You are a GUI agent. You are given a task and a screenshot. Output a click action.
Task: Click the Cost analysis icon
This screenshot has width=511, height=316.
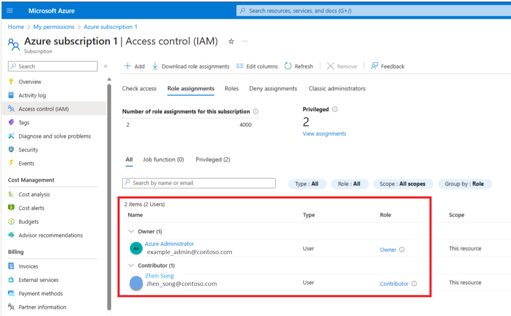11,194
